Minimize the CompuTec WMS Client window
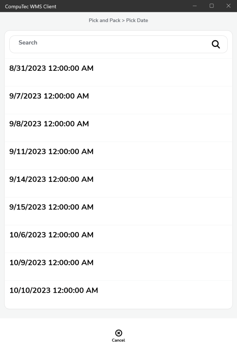This screenshot has width=237, height=348. (195, 6)
